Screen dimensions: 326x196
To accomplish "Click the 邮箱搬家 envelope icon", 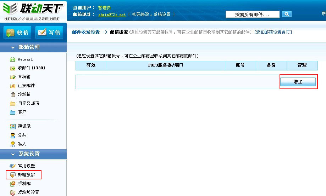I will pyautogui.click(x=13, y=175).
